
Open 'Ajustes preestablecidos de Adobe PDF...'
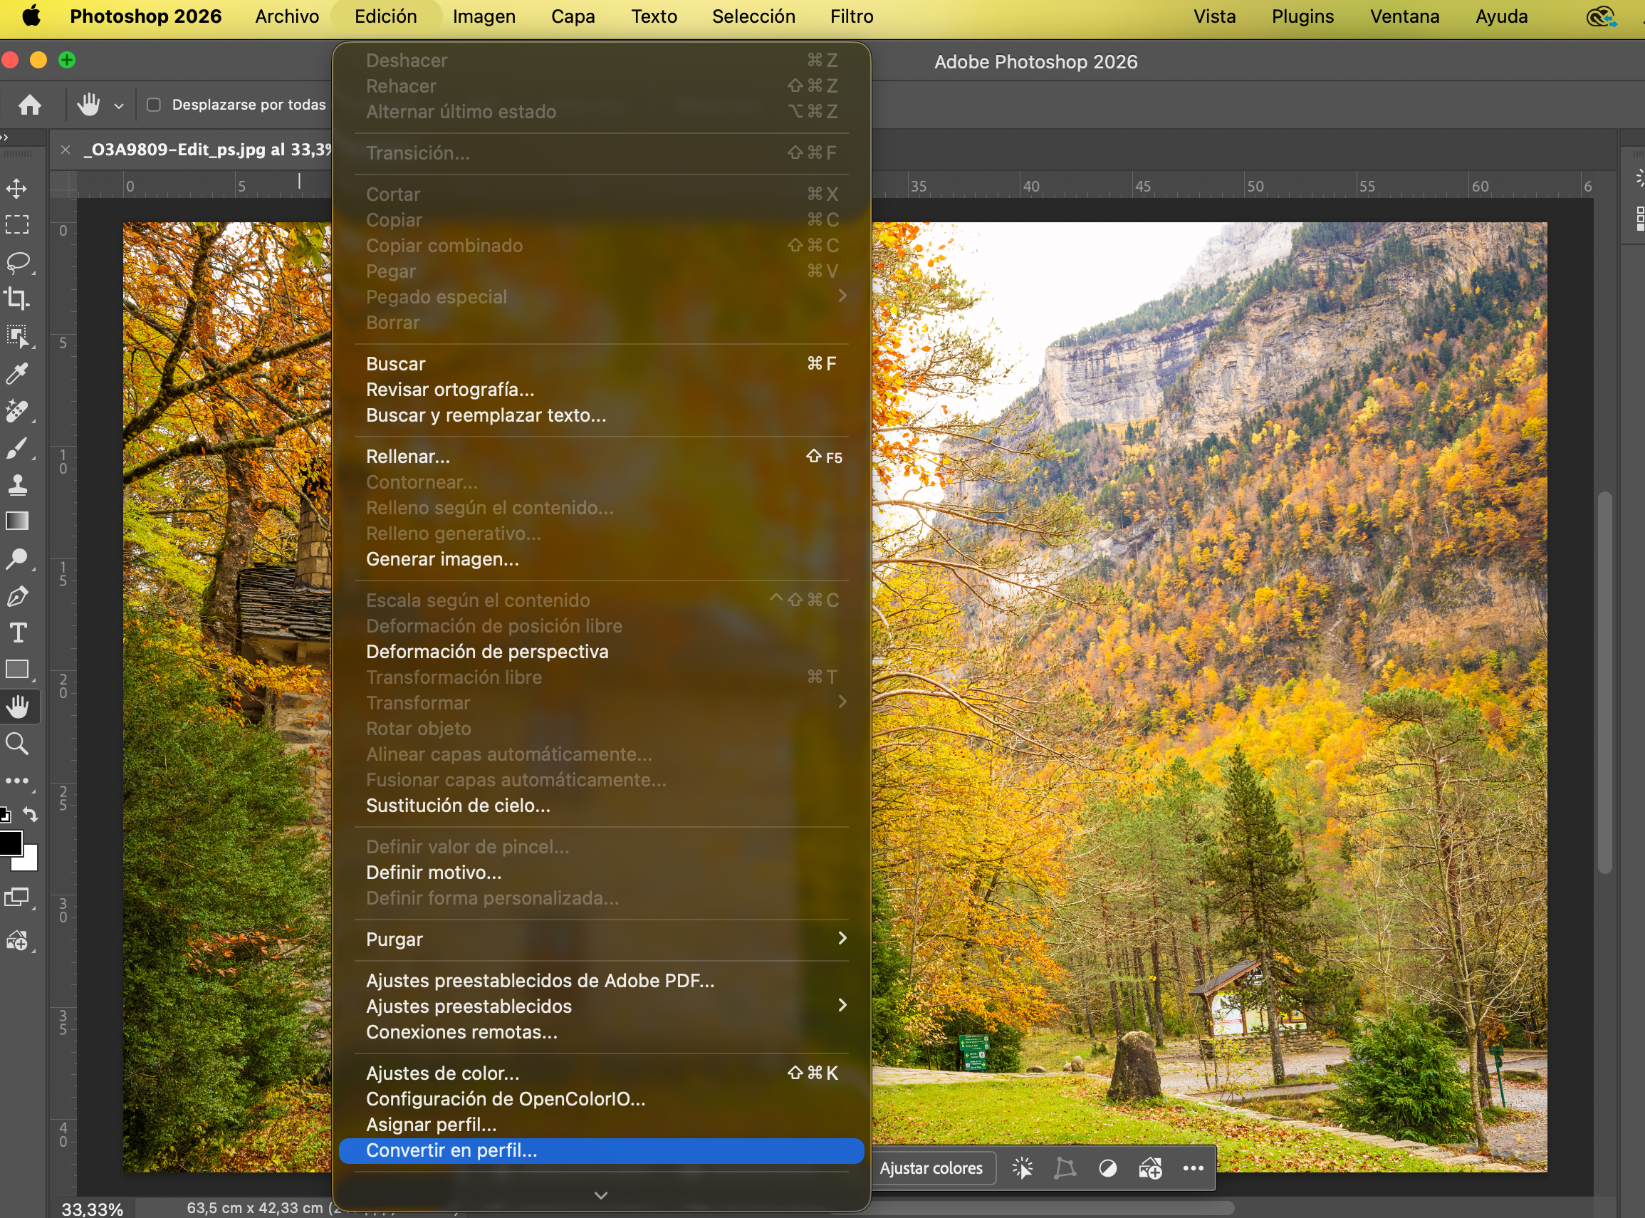602,981
